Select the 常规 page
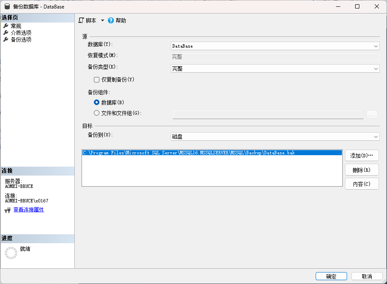Image resolution: width=387 pixels, height=284 pixels. pyautogui.click(x=16, y=26)
